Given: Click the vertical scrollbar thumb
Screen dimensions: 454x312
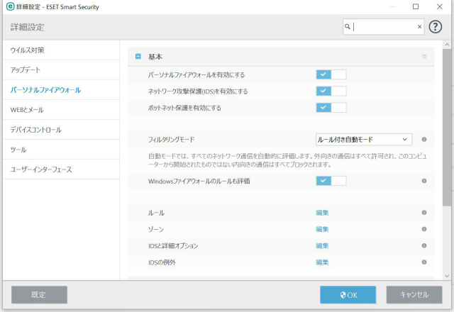Looking at the screenshot, I should pyautogui.click(x=447, y=128).
